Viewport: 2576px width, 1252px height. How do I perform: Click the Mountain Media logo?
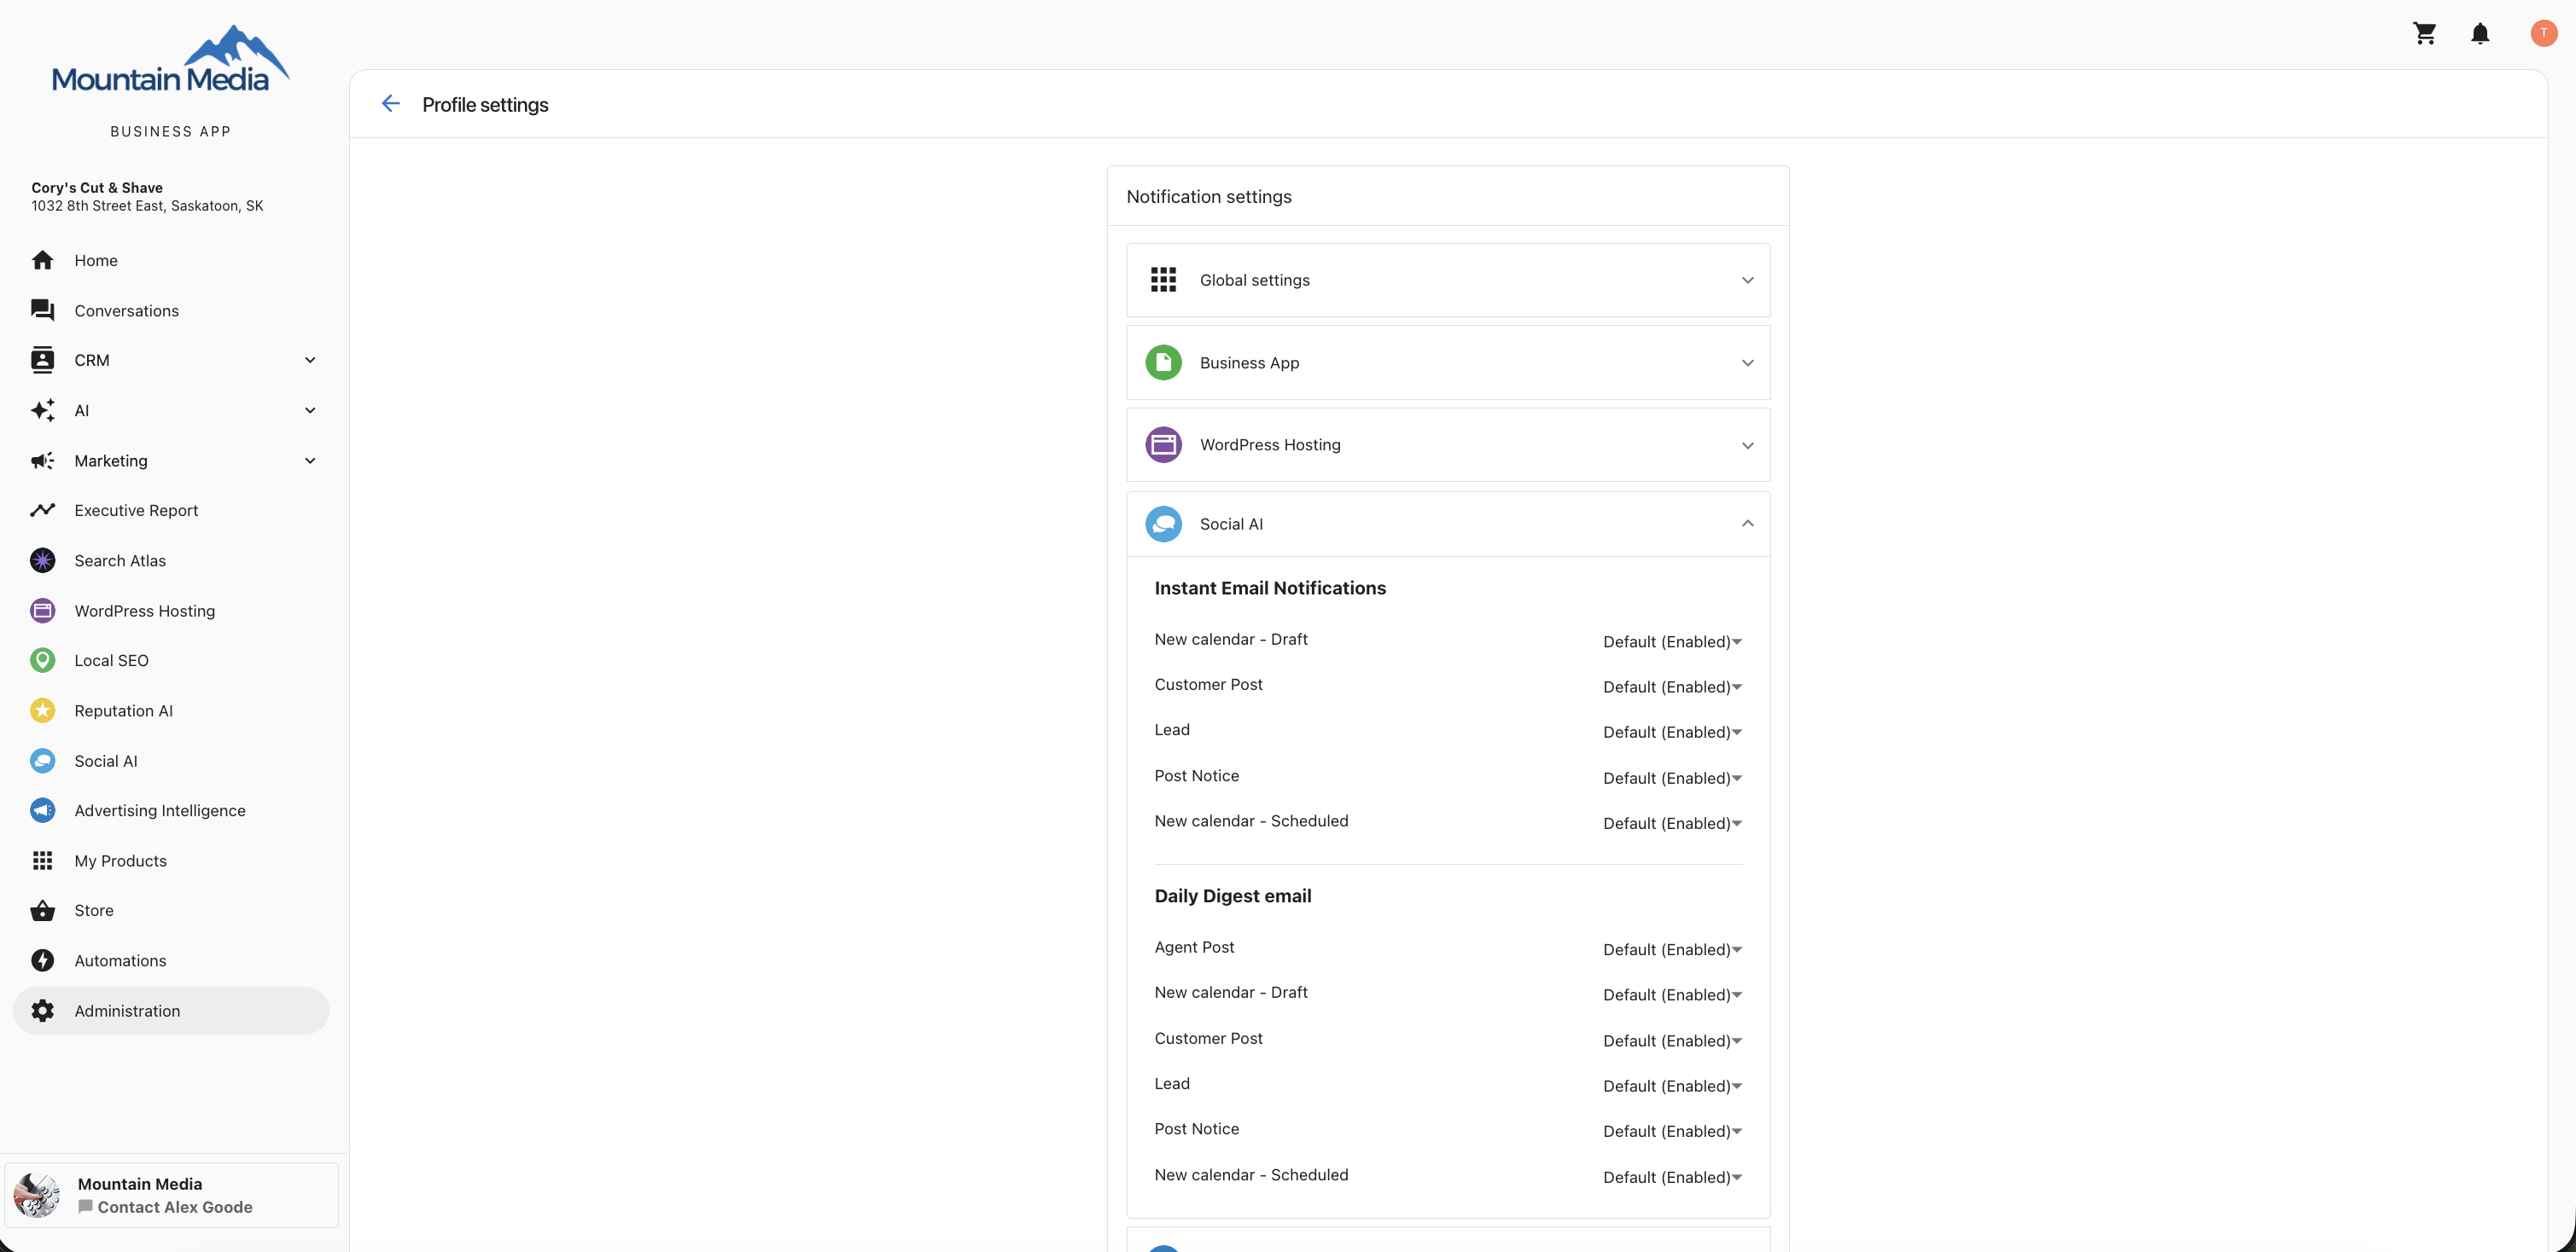pos(171,59)
